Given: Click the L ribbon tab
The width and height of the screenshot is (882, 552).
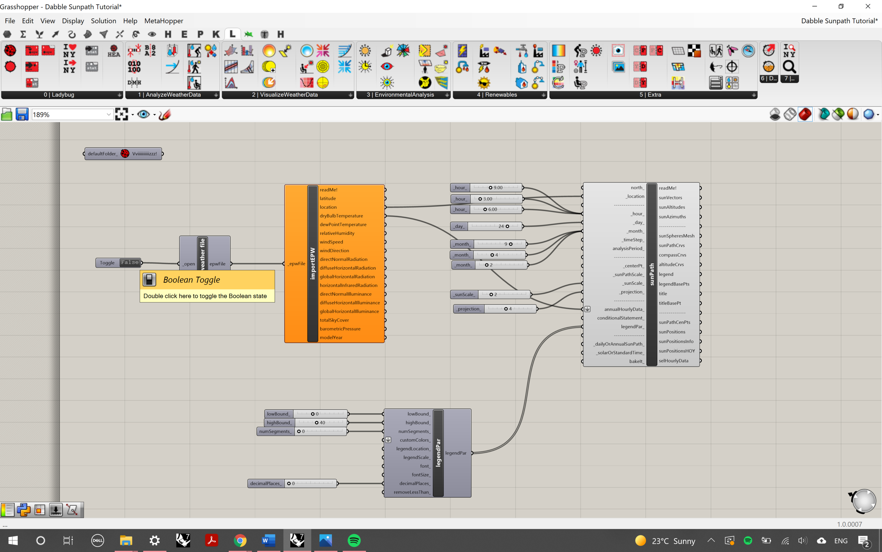Looking at the screenshot, I should coord(232,34).
